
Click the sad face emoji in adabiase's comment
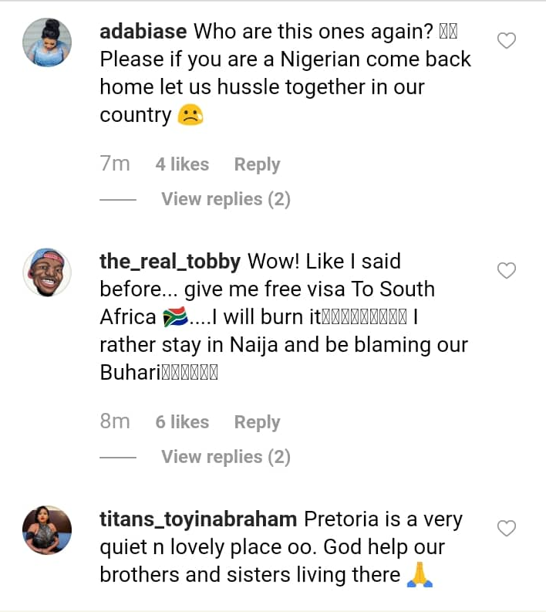(190, 115)
